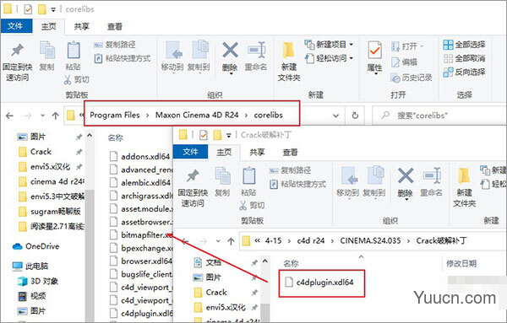Click the Delete (删除) icon in the corelibs ribbon
This screenshot has width=507, height=323.
pyautogui.click(x=230, y=51)
